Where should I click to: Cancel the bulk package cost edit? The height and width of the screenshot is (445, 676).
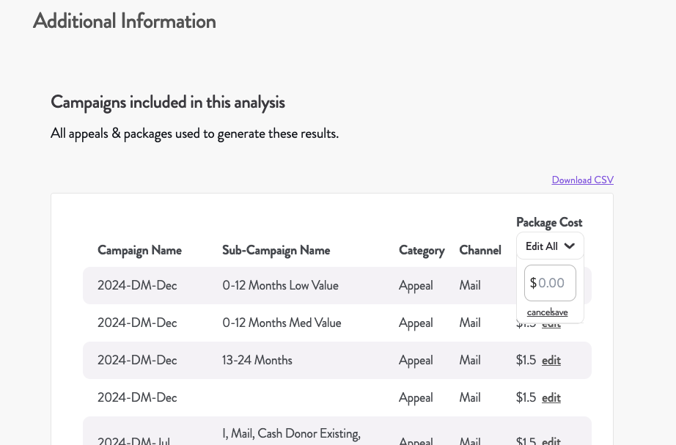(x=538, y=312)
